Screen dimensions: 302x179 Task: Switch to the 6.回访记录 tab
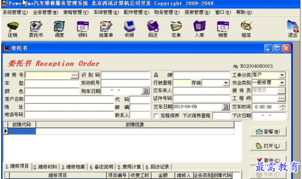158,167
